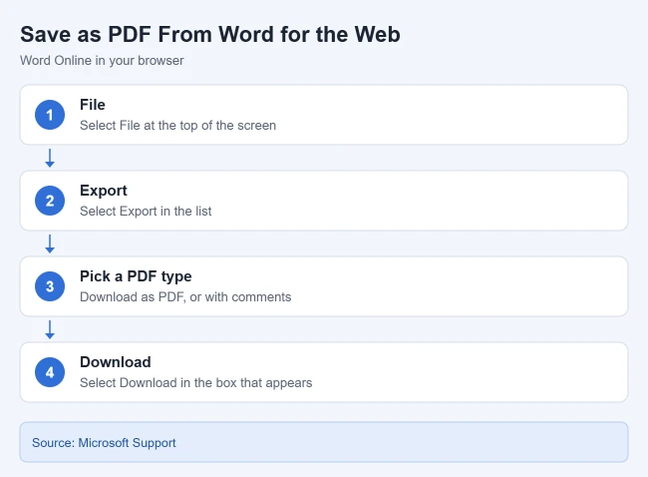Click the "Source: Microsoft Support" note
Image resolution: width=648 pixels, height=477 pixels.
coord(324,442)
